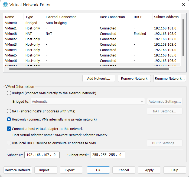The height and width of the screenshot is (177, 189).
Task: Sort by Type column header
Action: (34, 17)
